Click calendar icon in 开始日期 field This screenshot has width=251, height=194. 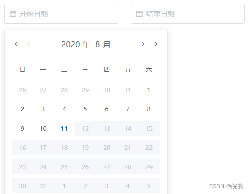pyautogui.click(x=13, y=14)
